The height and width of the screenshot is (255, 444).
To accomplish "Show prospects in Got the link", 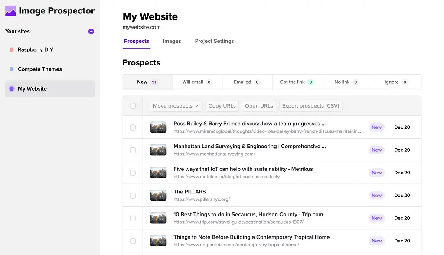I will coord(297,82).
